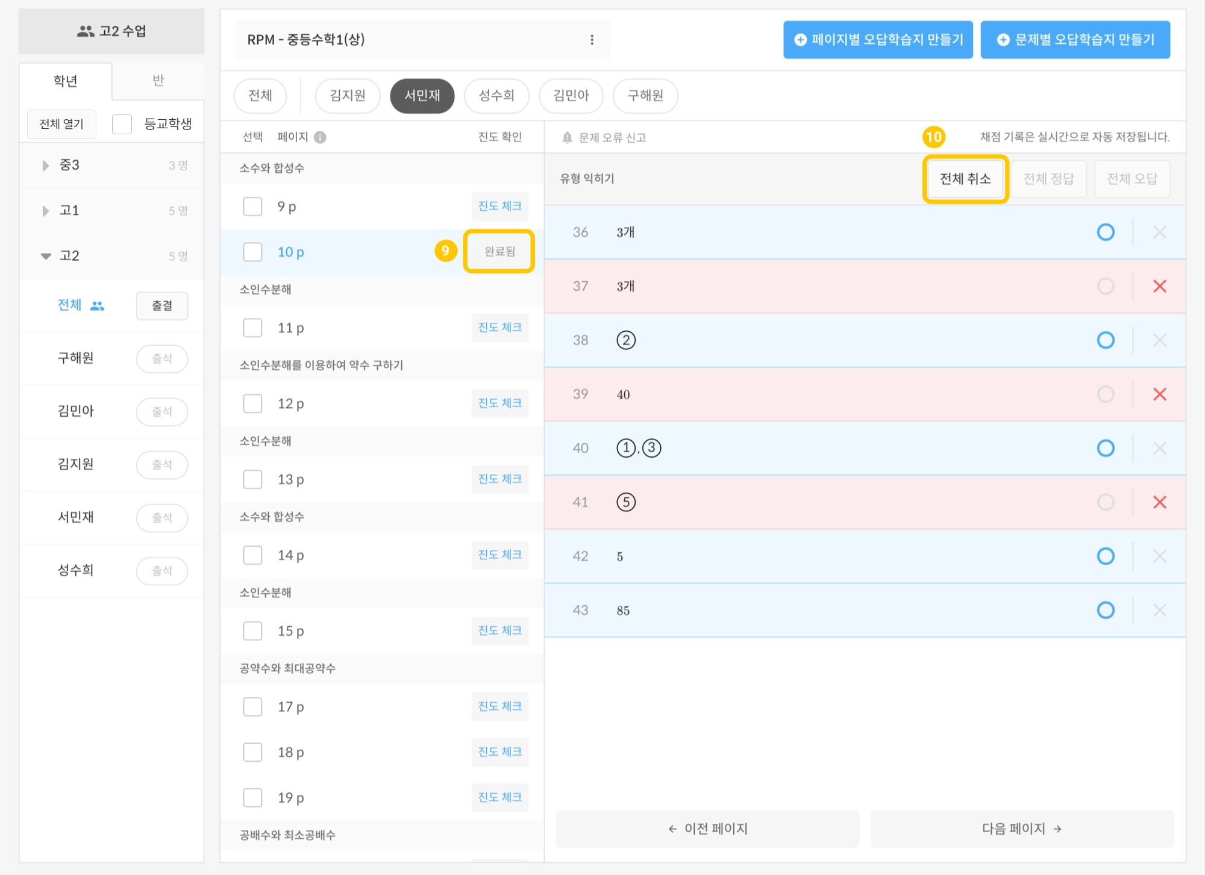Select the 14 p page checkbox
Image resolution: width=1205 pixels, height=875 pixels.
click(x=252, y=555)
